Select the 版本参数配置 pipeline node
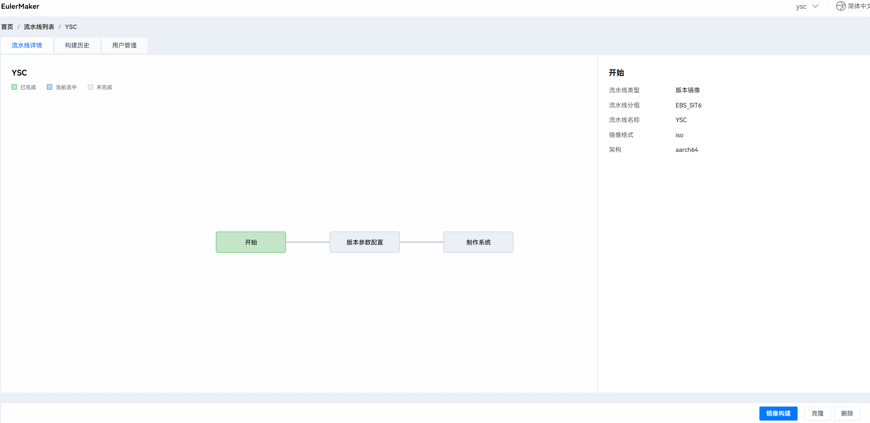 coord(364,242)
